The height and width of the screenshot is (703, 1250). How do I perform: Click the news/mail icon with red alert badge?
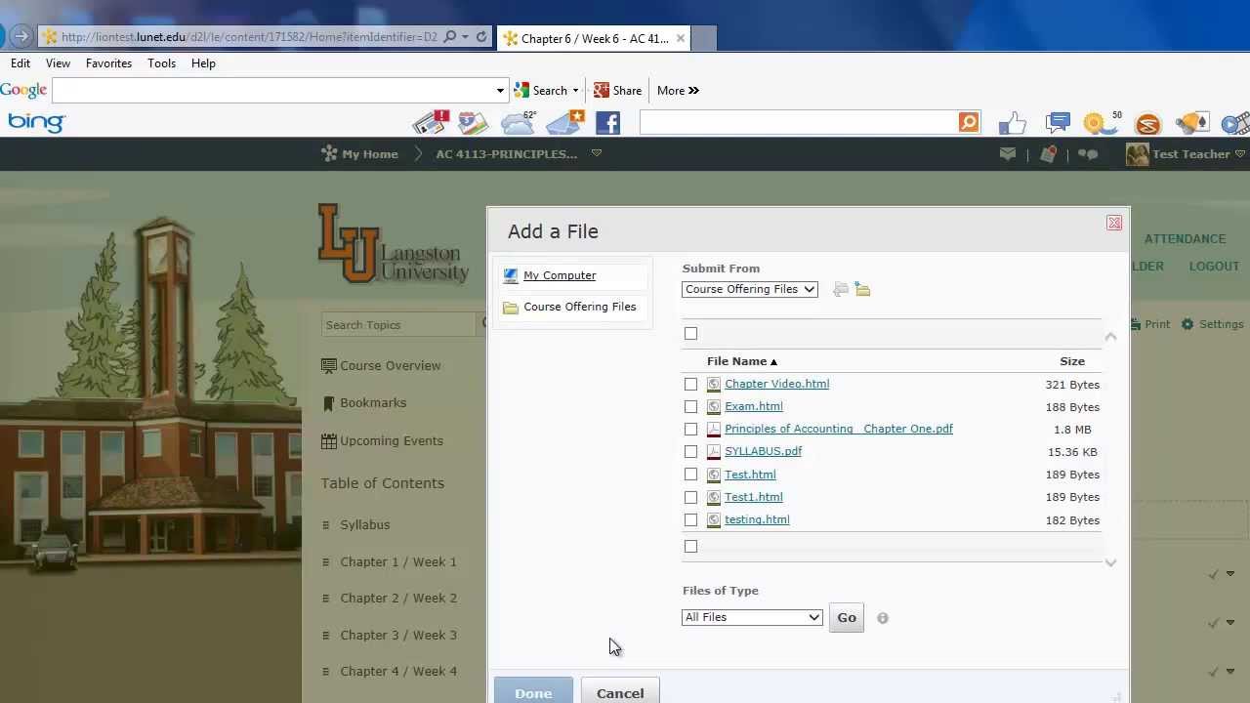point(431,122)
